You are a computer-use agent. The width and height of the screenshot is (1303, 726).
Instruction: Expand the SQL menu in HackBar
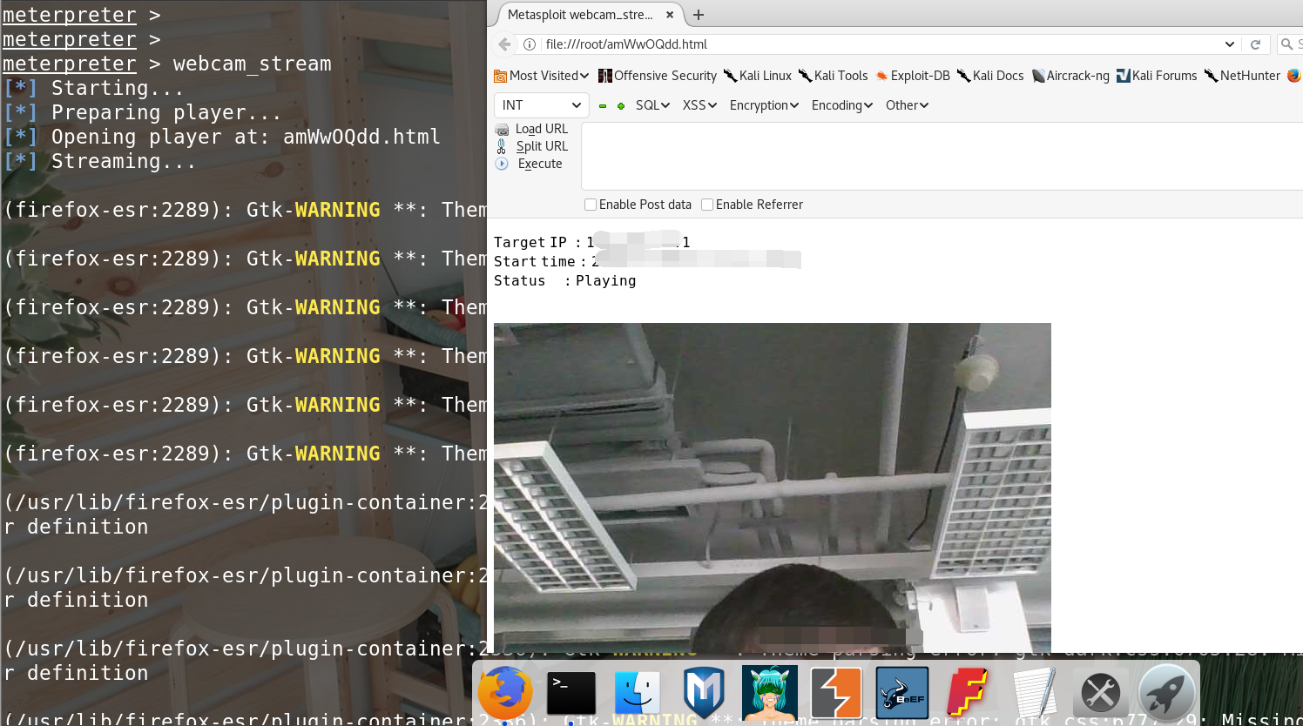coord(652,105)
